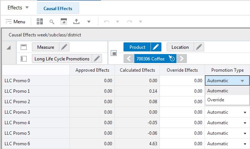Click the Product pencil edit icon
This screenshot has height=149, width=250.
coord(156,47)
